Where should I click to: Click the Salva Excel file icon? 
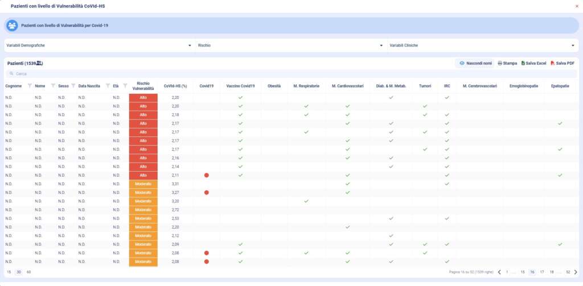coord(524,63)
